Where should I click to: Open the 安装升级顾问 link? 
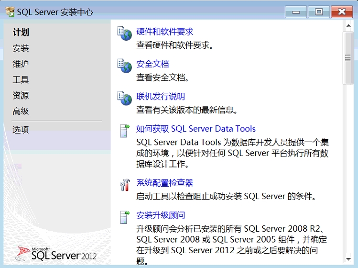click(161, 215)
